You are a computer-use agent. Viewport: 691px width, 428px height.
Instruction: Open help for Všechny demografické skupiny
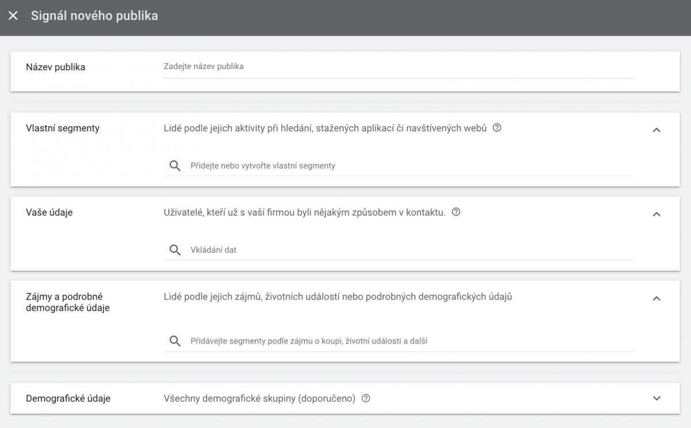(x=366, y=398)
